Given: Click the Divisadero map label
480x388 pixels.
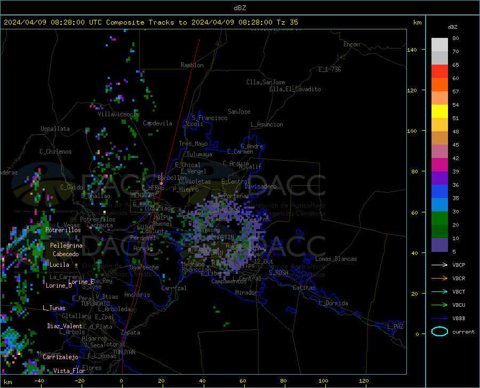Looking at the screenshot, I should [260, 186].
